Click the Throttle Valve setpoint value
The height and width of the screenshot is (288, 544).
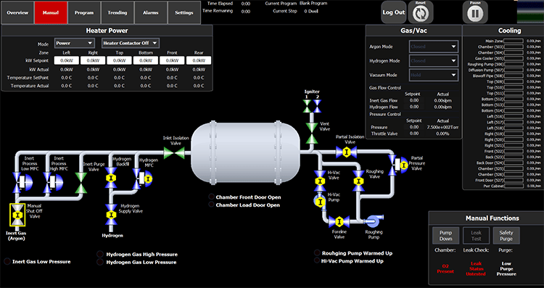tap(414, 133)
